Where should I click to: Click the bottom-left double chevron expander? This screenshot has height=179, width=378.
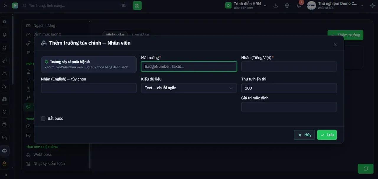pyautogui.click(x=6, y=175)
